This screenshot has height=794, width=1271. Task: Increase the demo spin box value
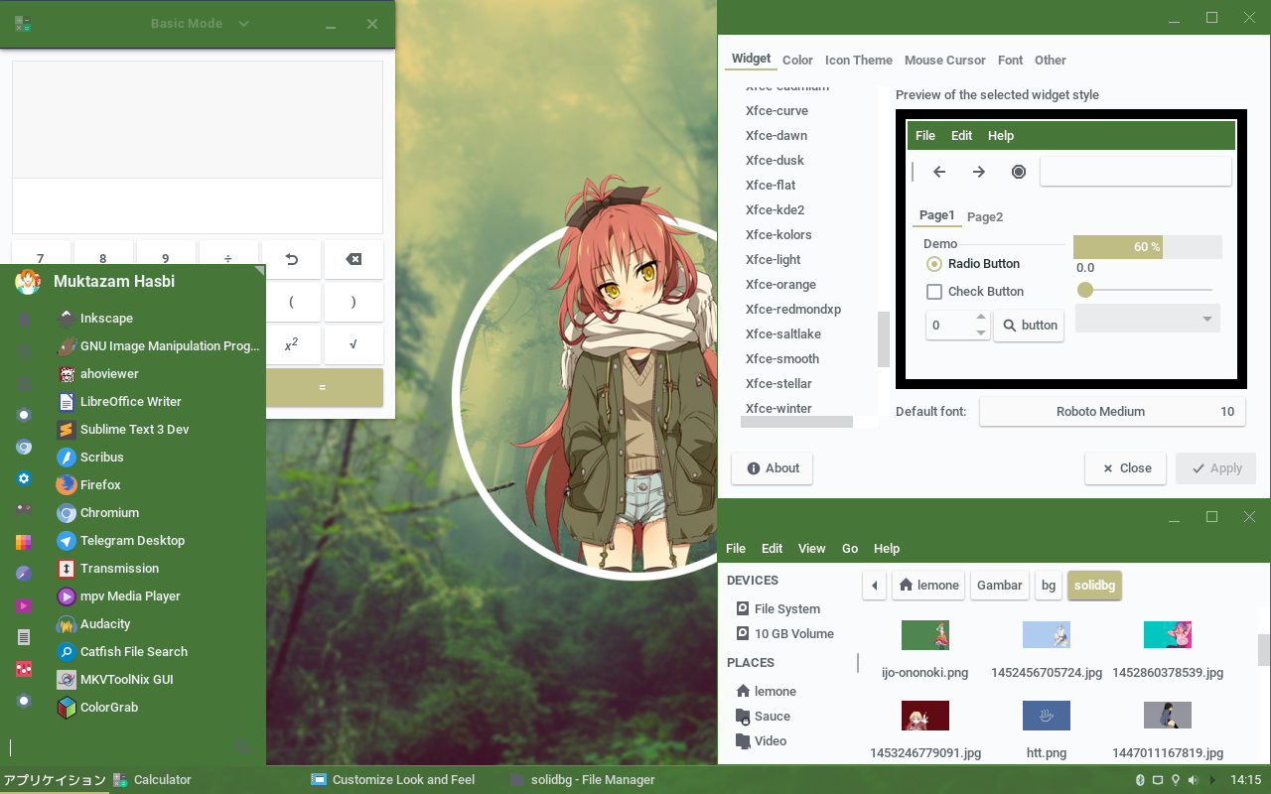point(981,318)
